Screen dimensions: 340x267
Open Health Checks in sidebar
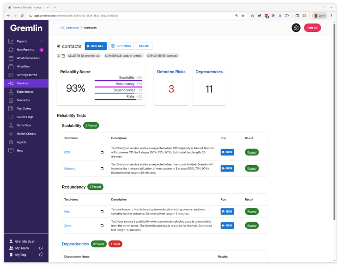(26, 134)
